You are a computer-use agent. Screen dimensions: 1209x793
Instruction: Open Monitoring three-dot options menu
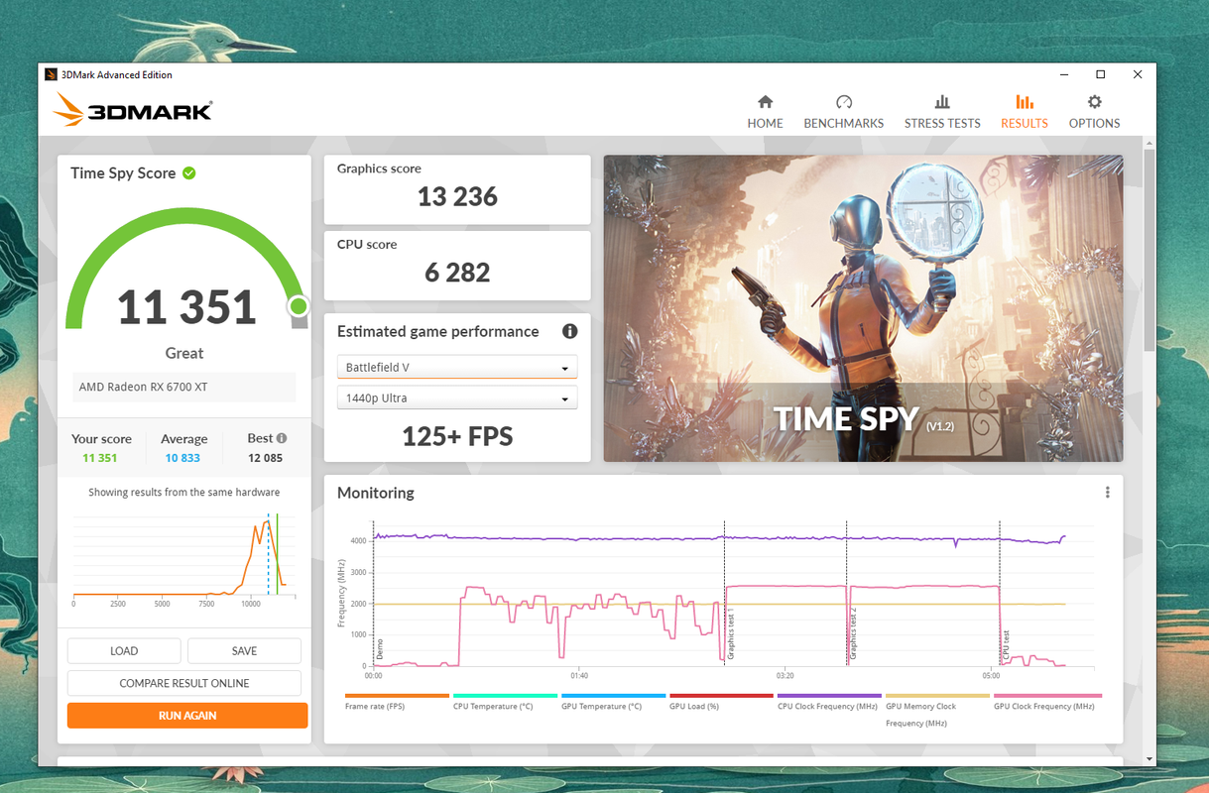(1107, 493)
